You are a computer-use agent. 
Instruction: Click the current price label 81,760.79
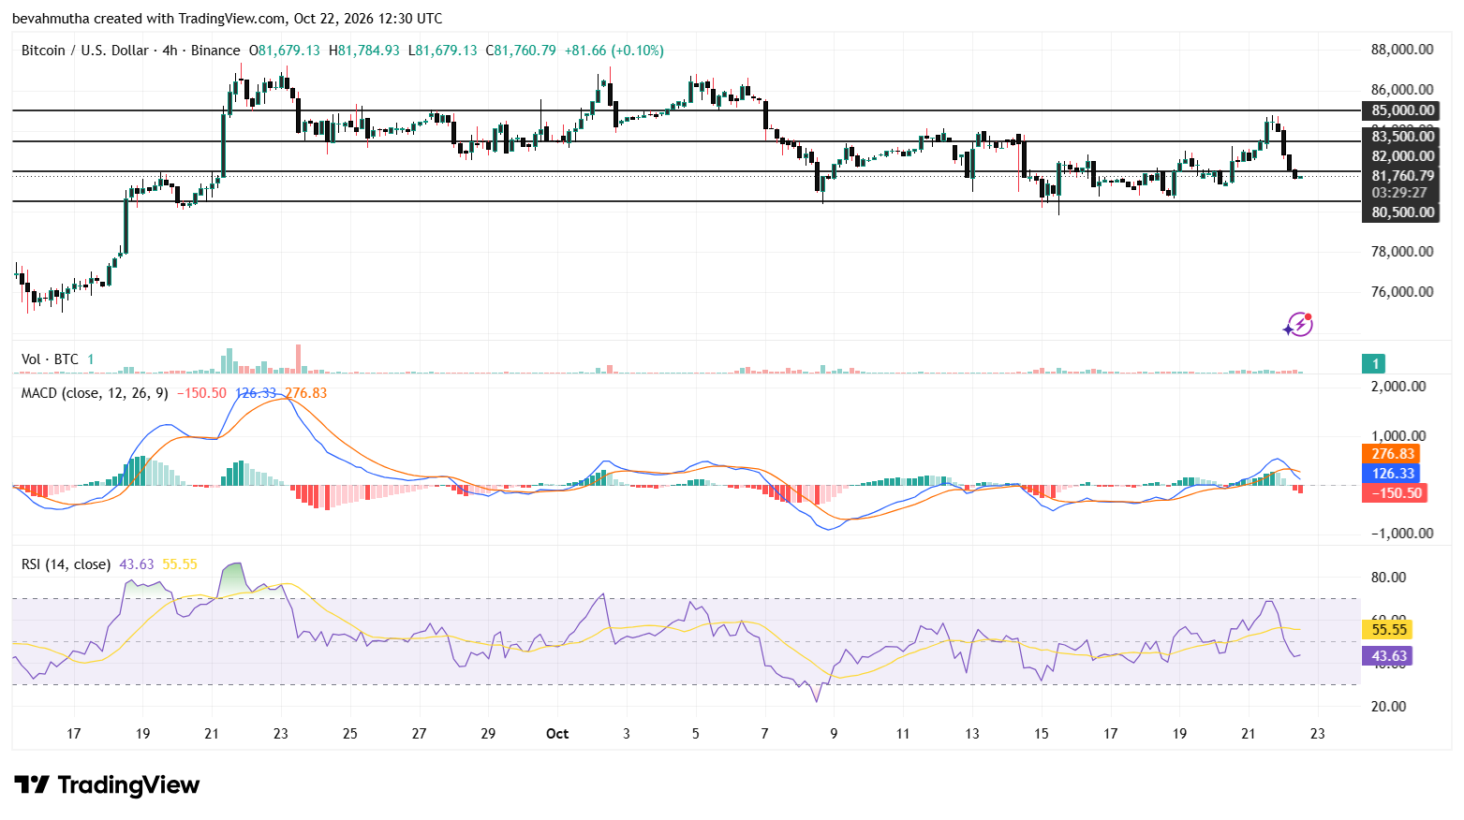click(x=1401, y=176)
